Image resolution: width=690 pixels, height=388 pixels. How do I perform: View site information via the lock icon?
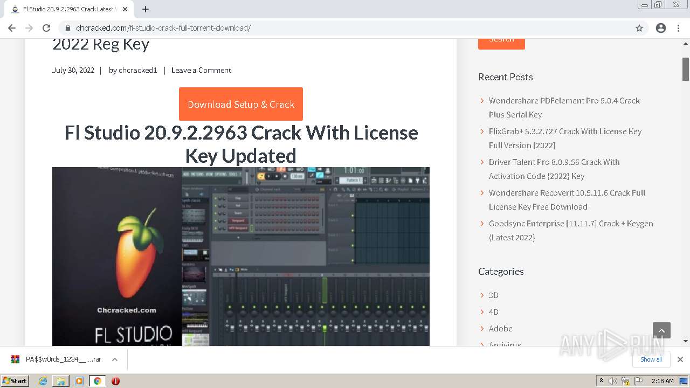[67, 28]
